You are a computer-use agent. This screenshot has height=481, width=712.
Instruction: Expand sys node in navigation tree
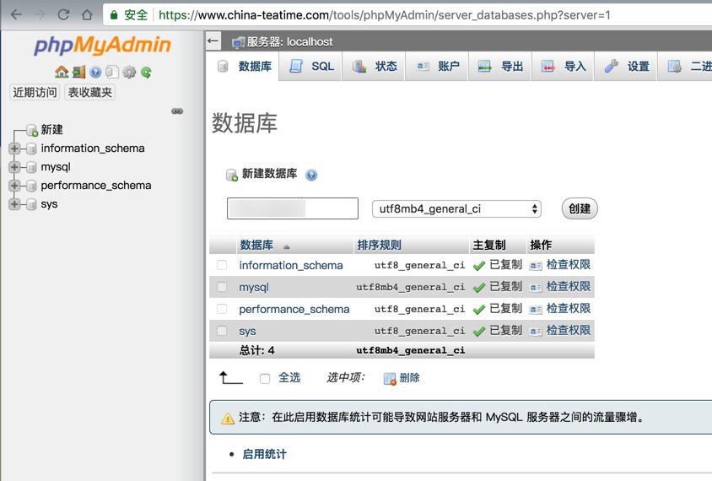(x=14, y=204)
